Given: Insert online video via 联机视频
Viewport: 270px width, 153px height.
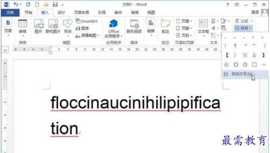Looking at the screenshot, I should pos(134,26).
